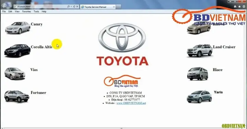This screenshot has width=247, height=129.
Task: Click the Innova minivan image
Action: click(199, 28)
